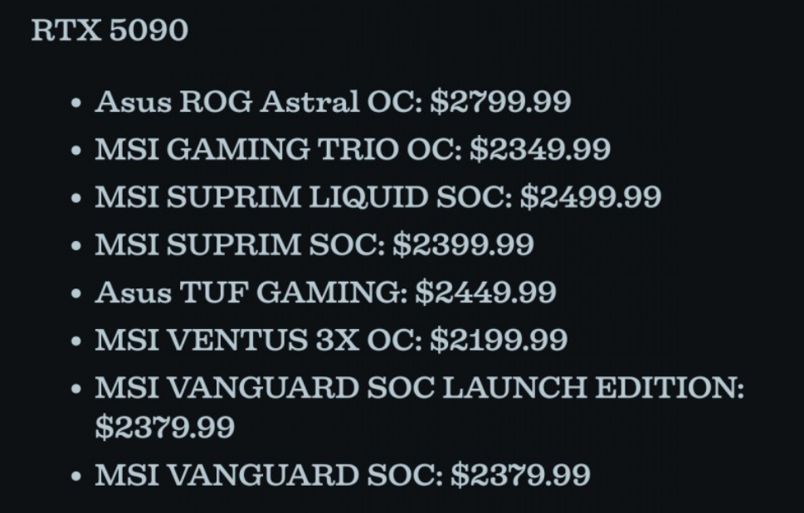Viewport: 804px width, 513px height.
Task: Click the Launch Edition's wrapped-line $2379.99 price
Action: tap(164, 428)
